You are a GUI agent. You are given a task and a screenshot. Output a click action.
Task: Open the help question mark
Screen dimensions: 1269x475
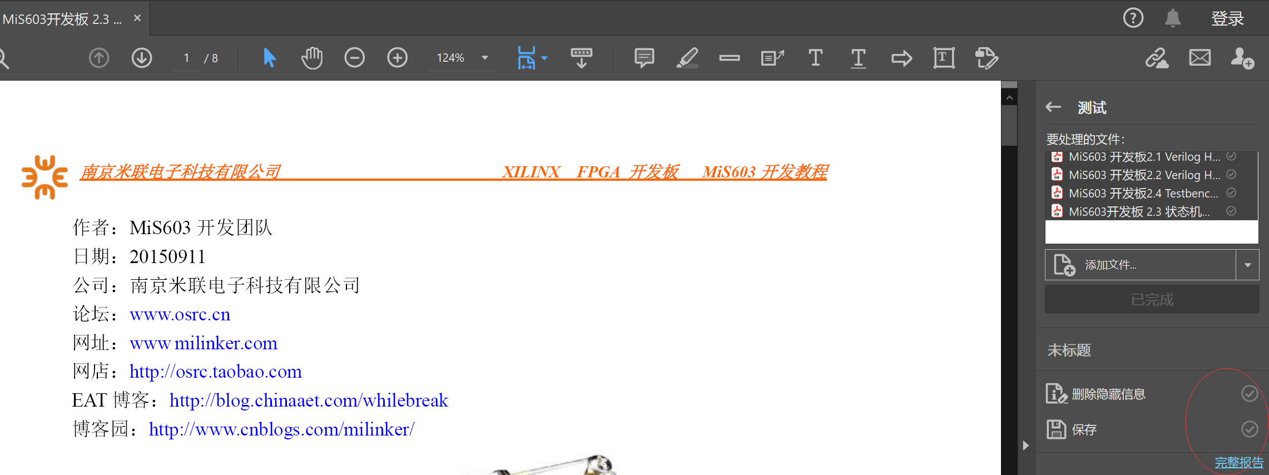tap(1133, 18)
